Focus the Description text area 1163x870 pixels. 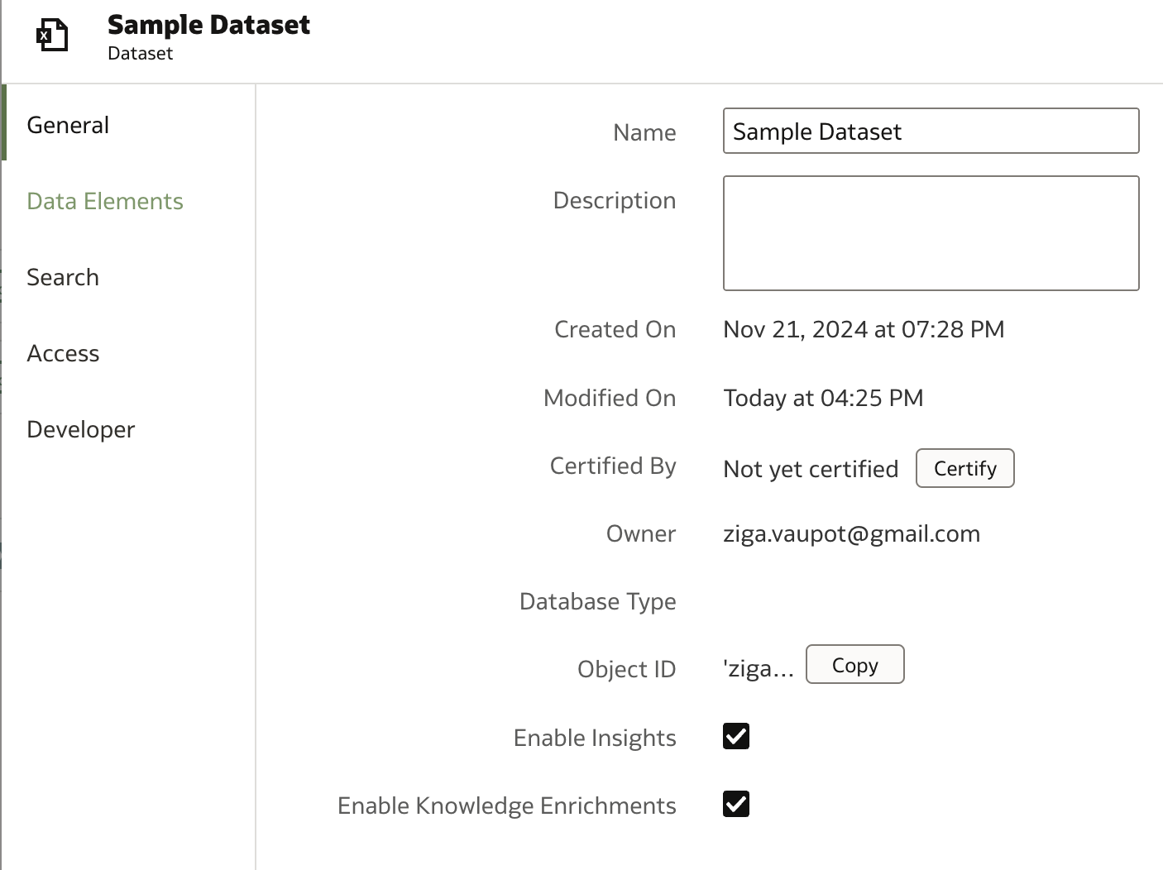(x=931, y=233)
